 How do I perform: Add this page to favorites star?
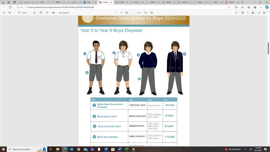click(229, 7)
